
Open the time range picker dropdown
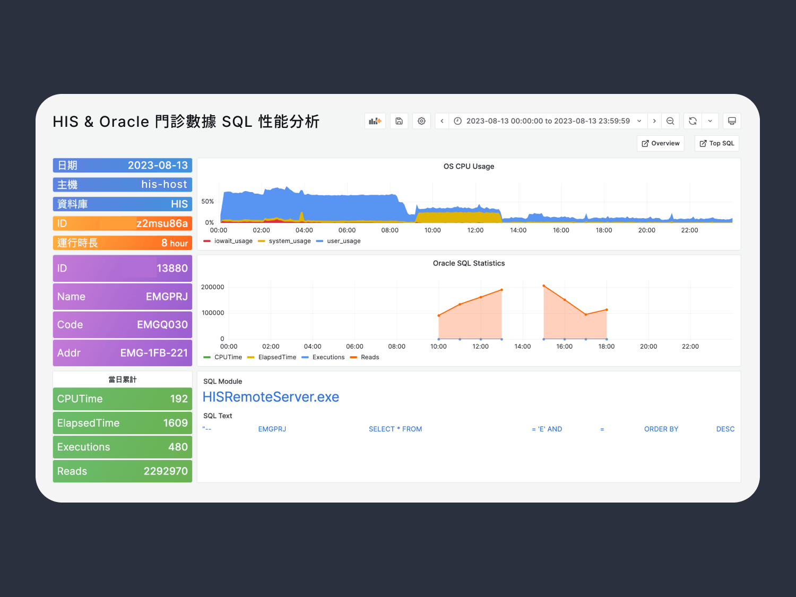[x=548, y=121]
